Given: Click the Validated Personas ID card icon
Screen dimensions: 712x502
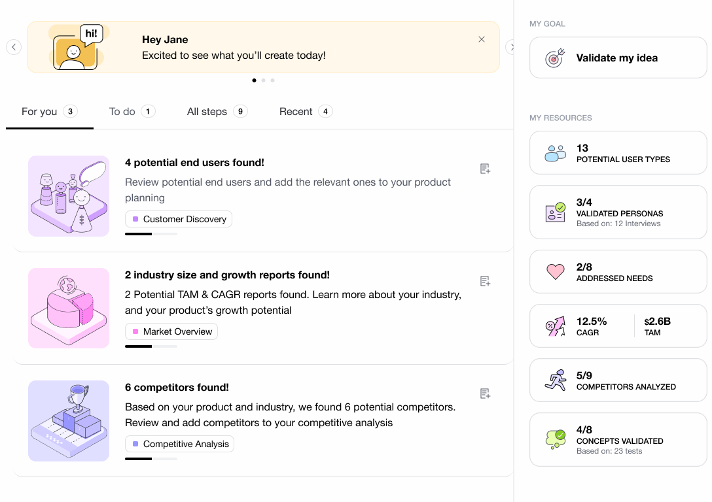Looking at the screenshot, I should coord(555,212).
